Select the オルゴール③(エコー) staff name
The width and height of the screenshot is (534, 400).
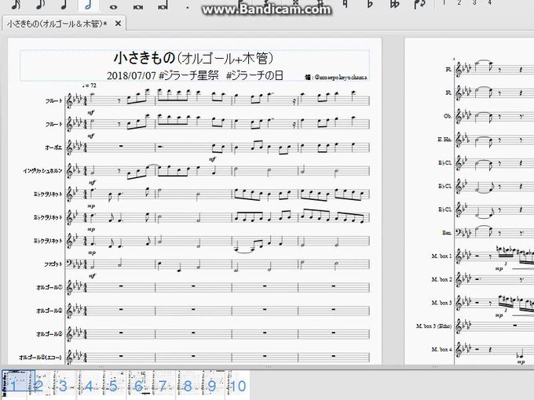click(41, 358)
